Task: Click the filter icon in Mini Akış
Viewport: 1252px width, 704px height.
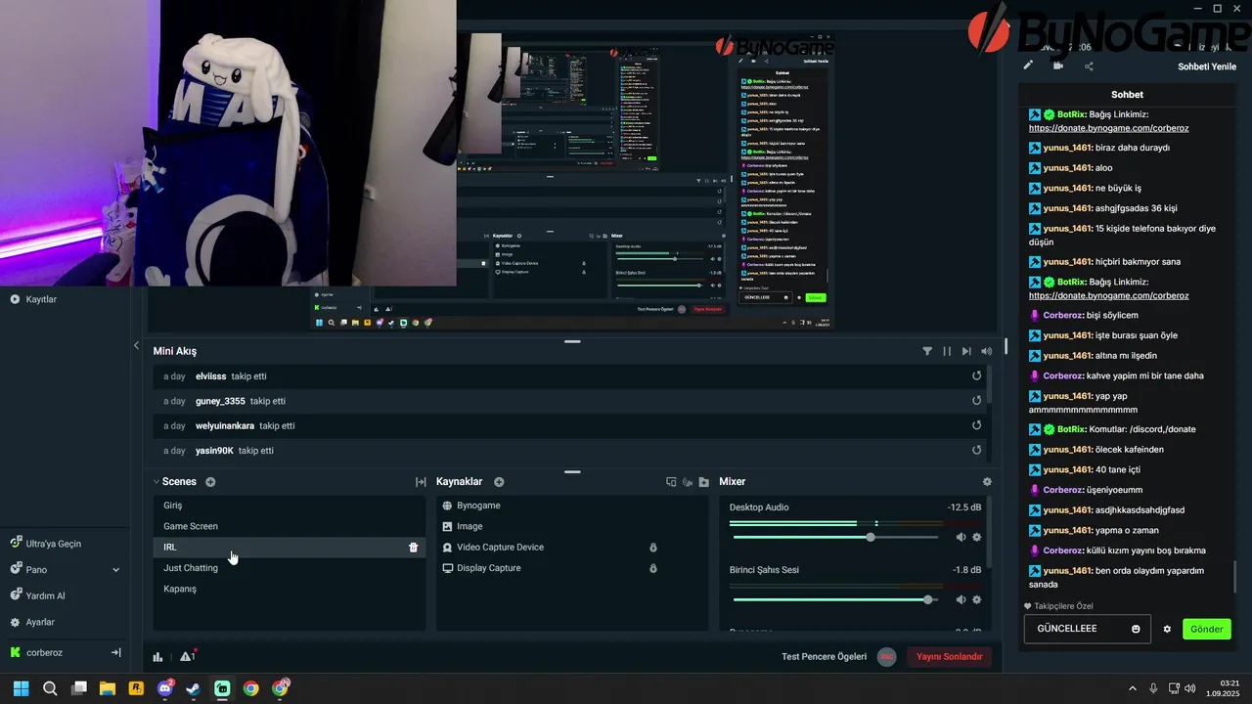Action: pos(927,351)
